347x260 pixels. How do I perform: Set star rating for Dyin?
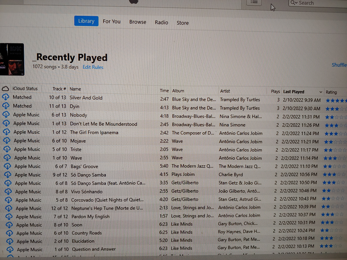(336, 109)
